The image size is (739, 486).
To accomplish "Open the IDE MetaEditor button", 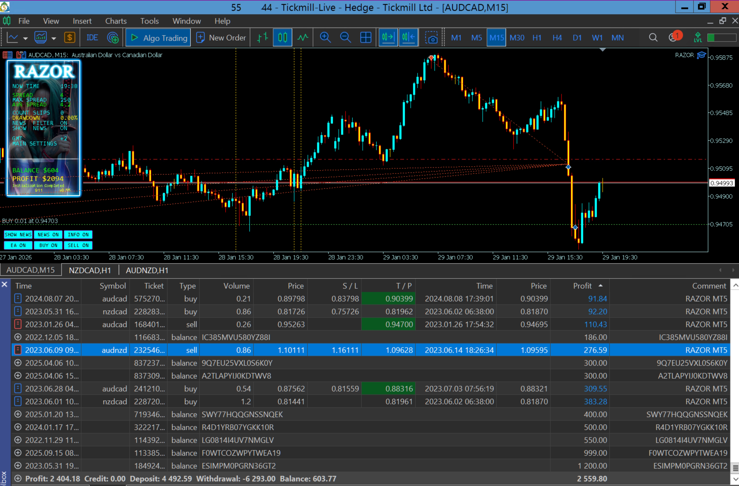I will pos(92,38).
